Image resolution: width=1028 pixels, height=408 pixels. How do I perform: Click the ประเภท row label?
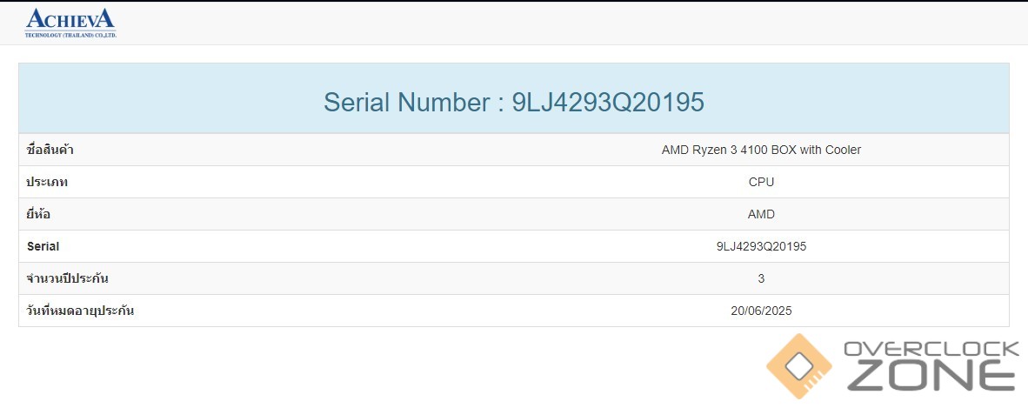48,182
